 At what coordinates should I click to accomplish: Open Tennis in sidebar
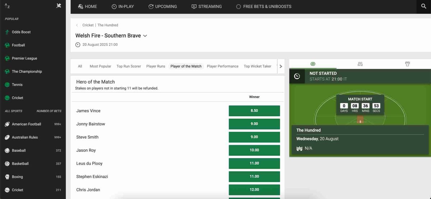(17, 85)
